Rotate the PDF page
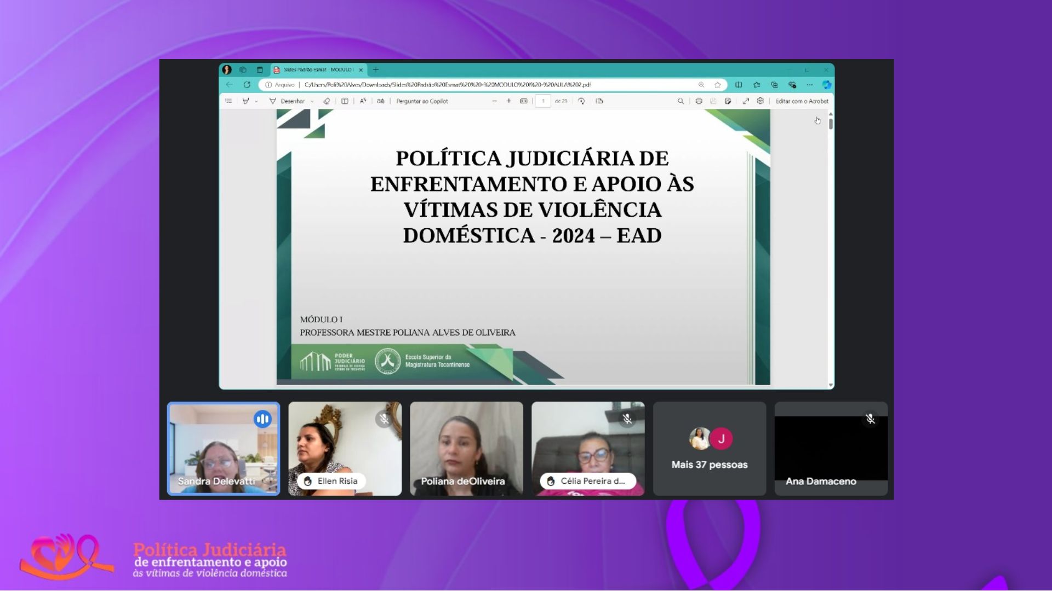Screen dimensions: 1052x591 click(x=581, y=101)
